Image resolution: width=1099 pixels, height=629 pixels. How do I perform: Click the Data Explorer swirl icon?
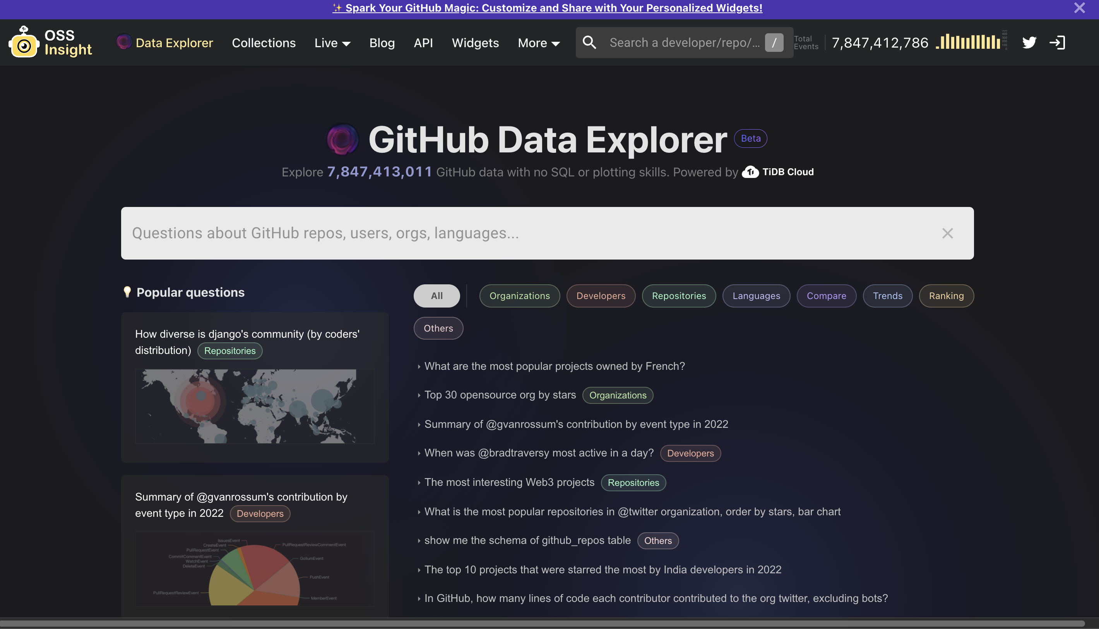pyautogui.click(x=123, y=42)
